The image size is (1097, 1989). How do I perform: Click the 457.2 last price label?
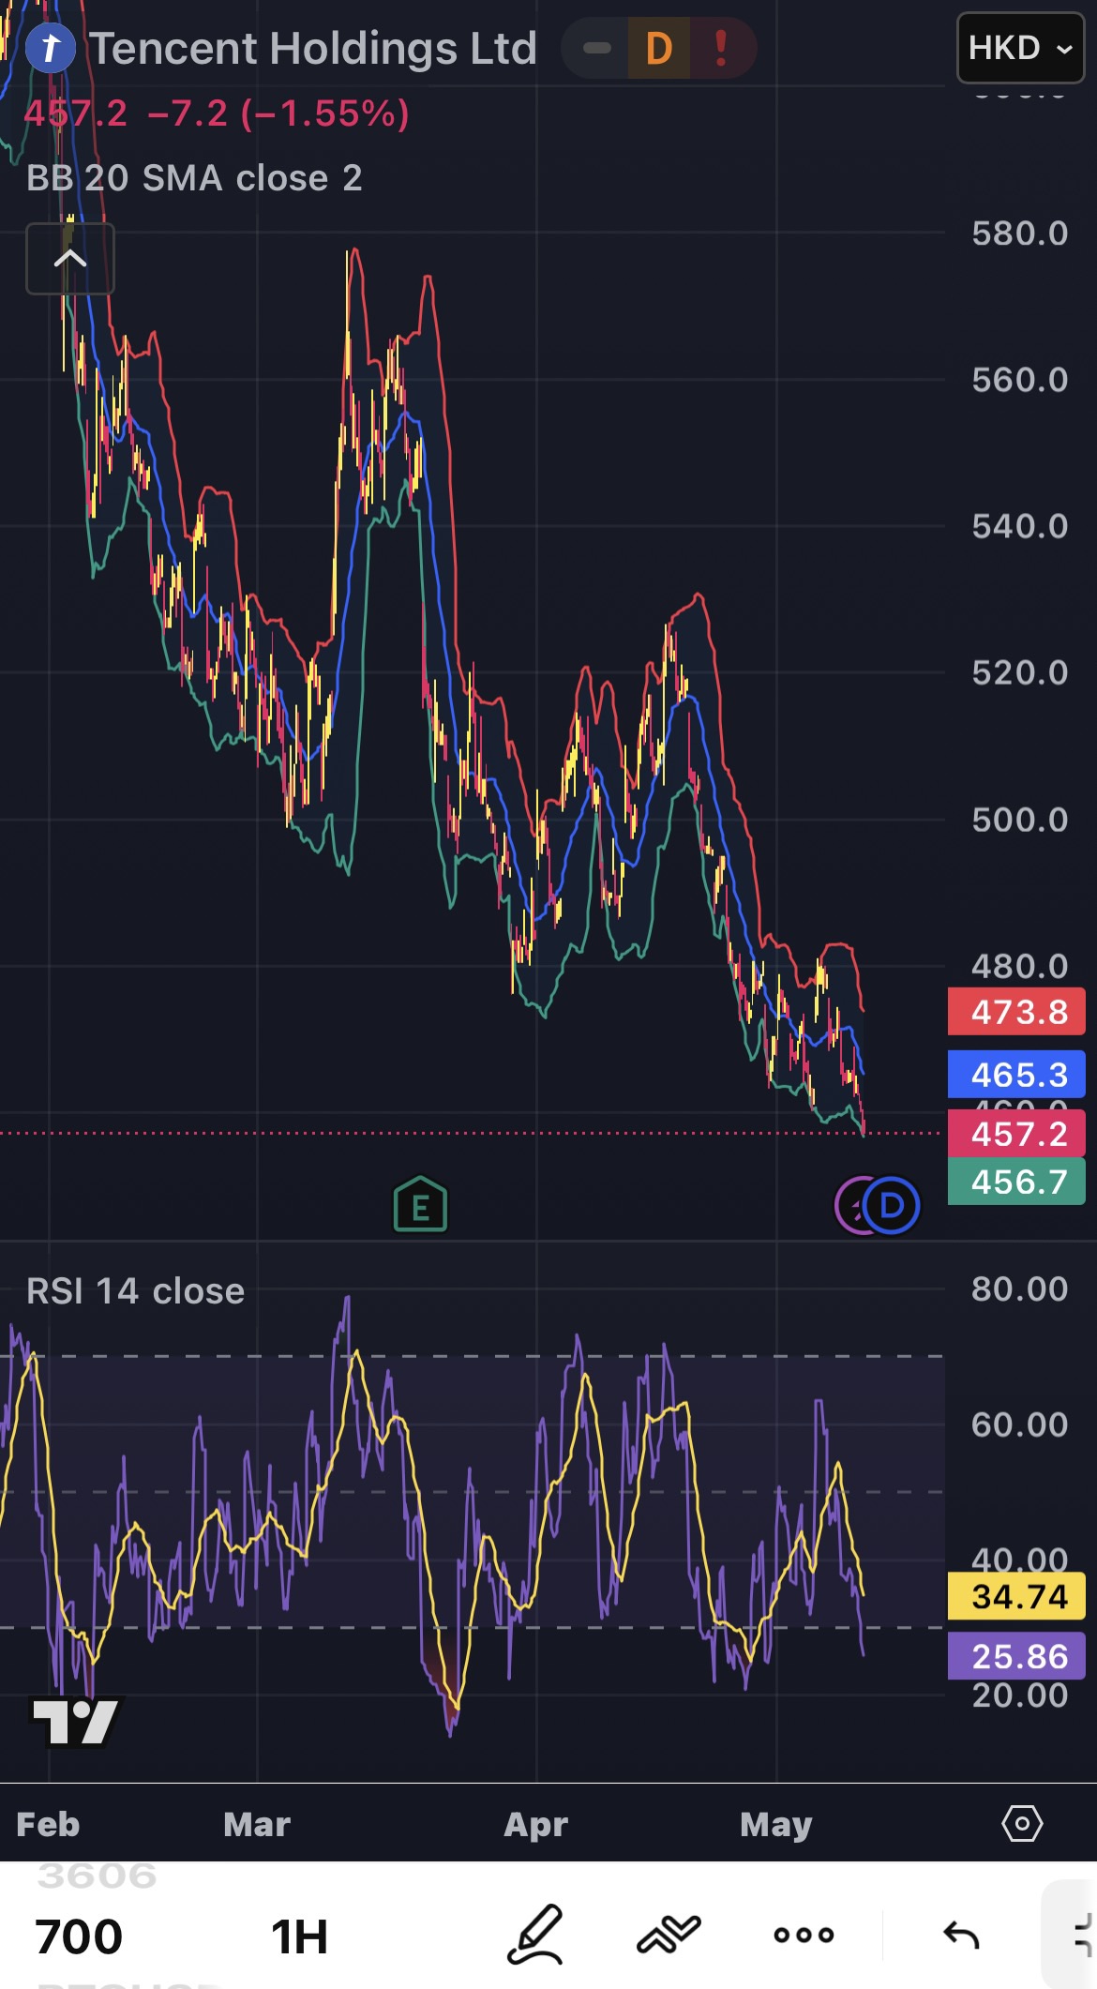[1017, 1134]
